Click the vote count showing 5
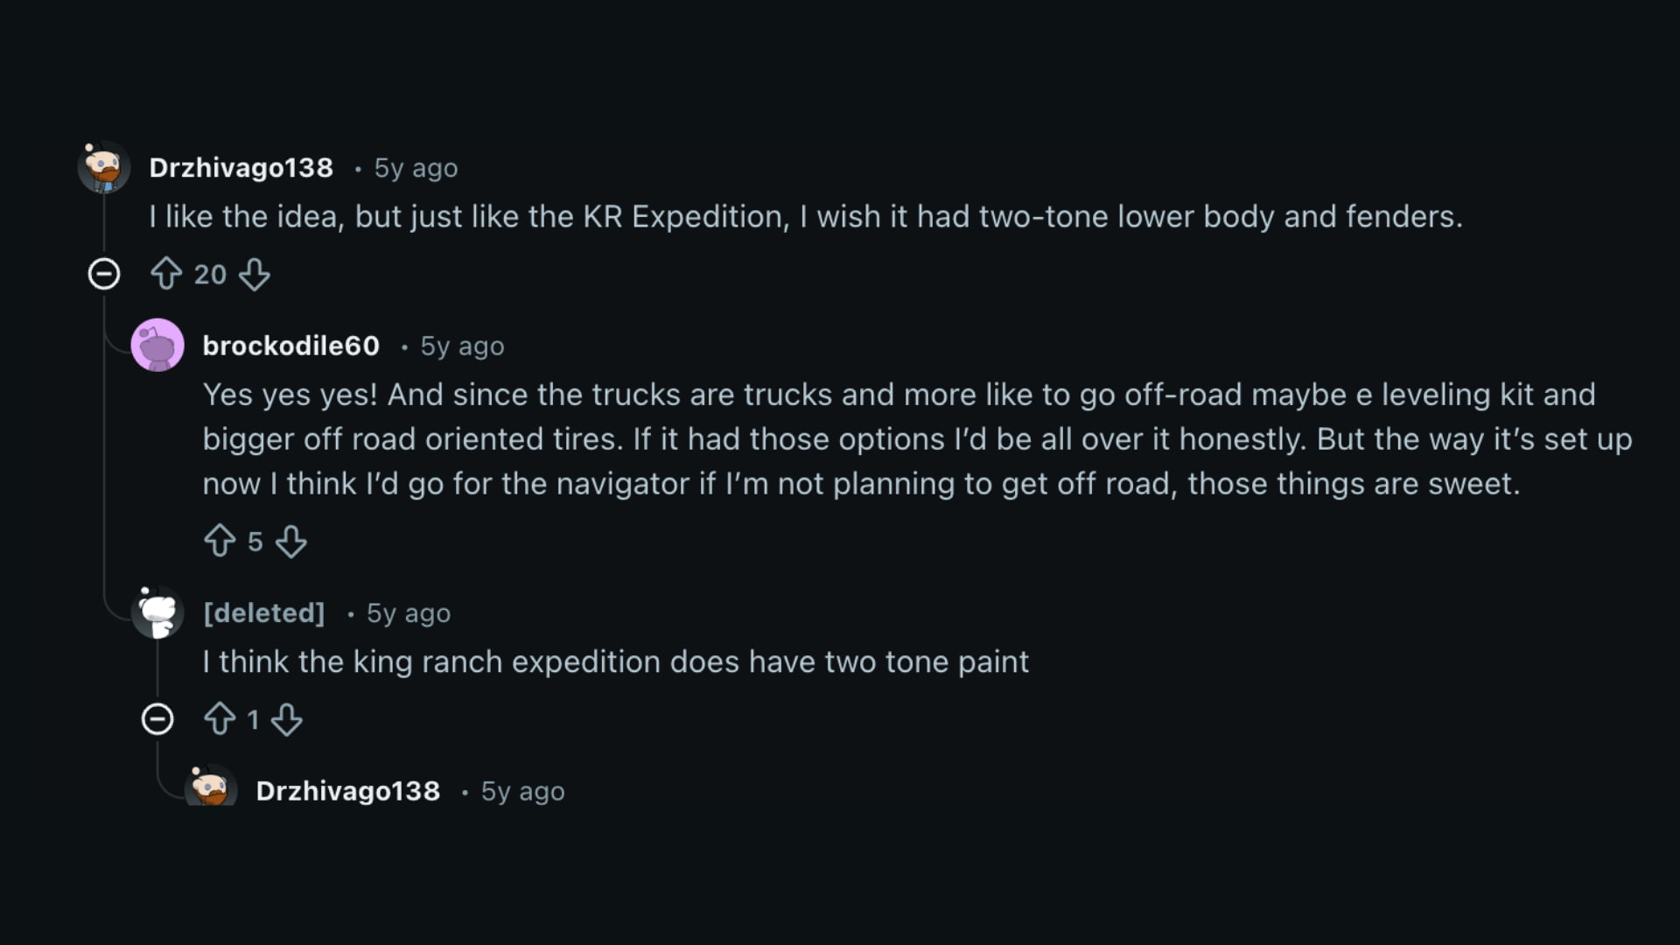 256,542
